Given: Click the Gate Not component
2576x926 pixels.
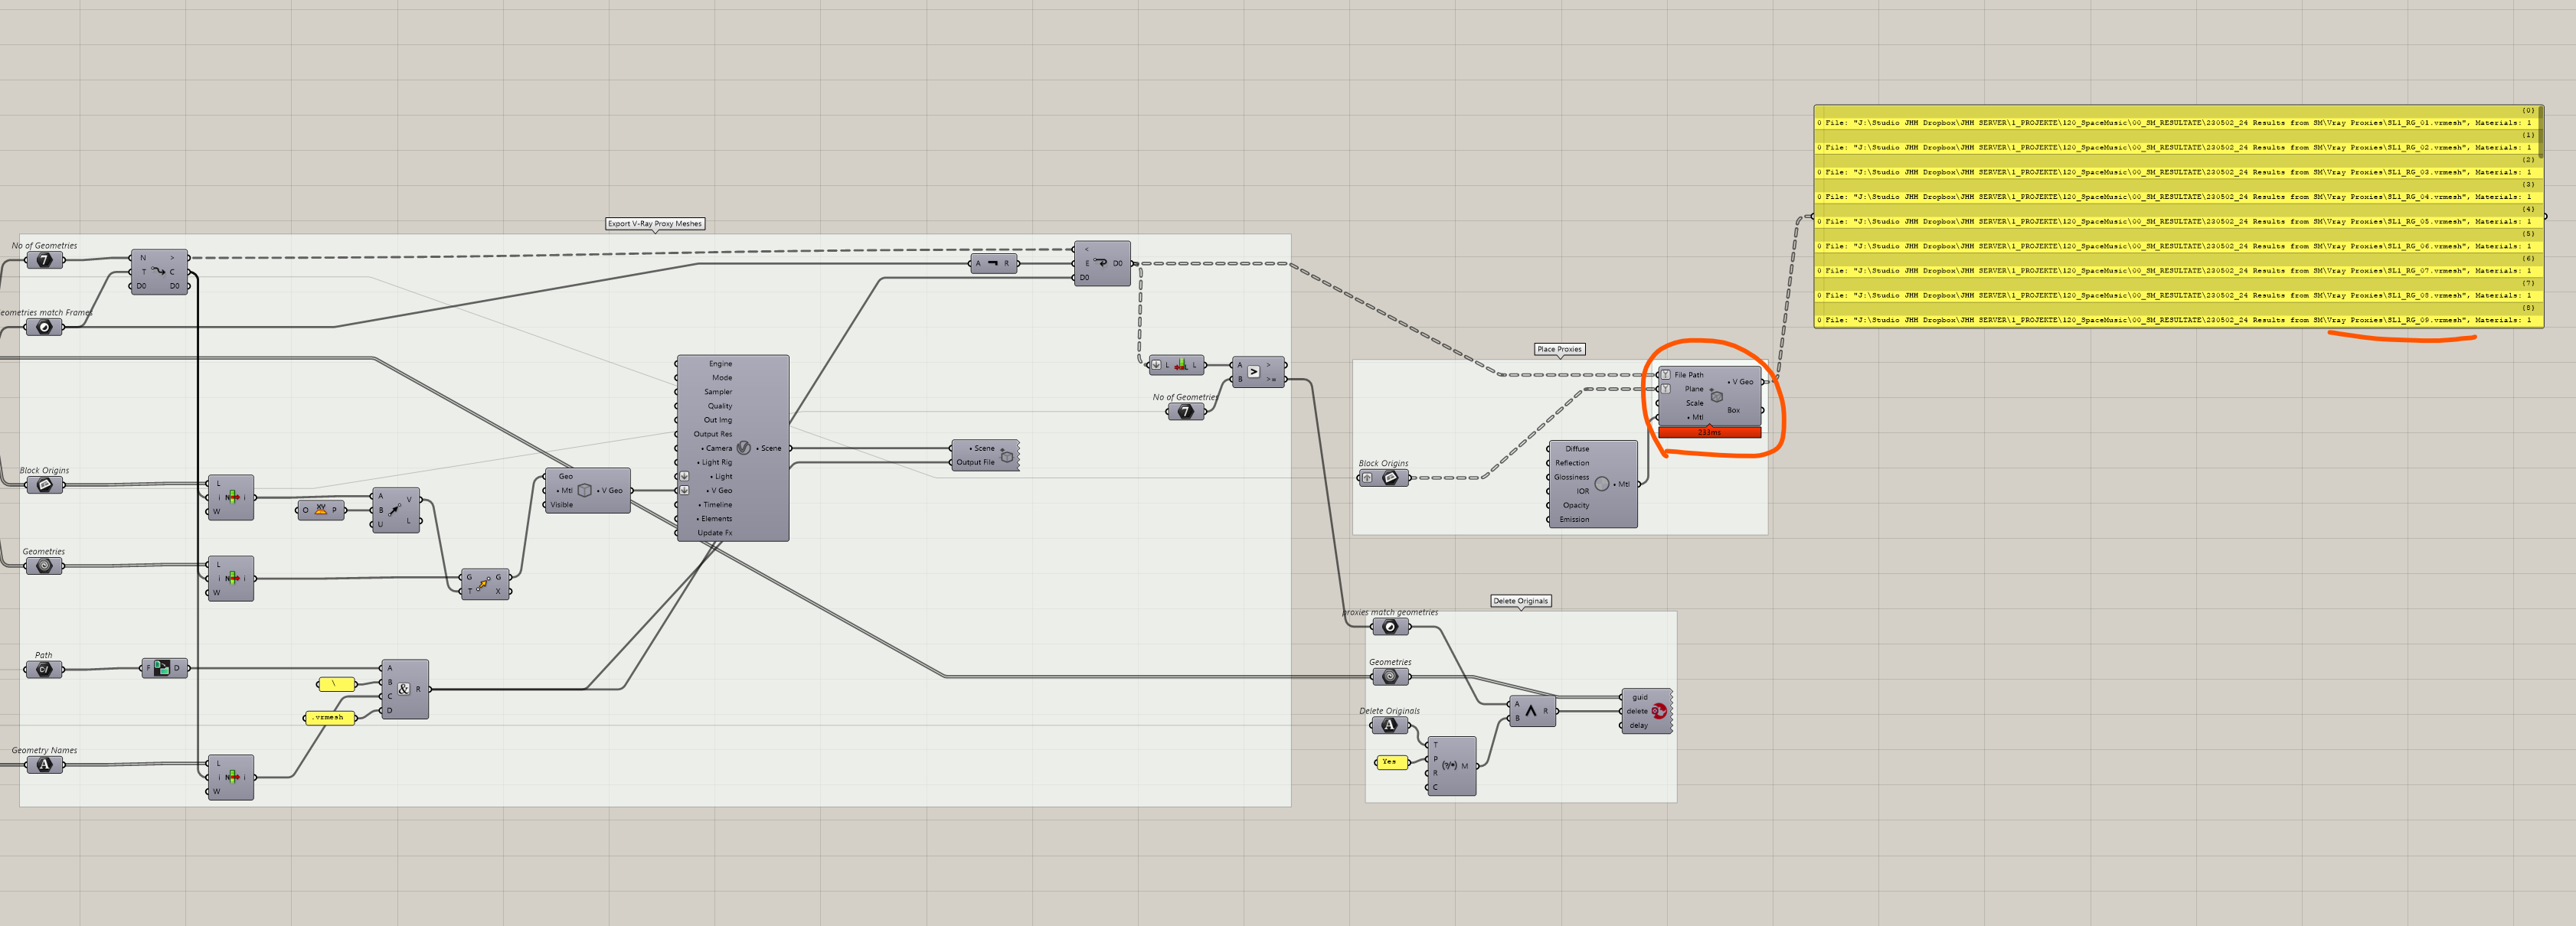Looking at the screenshot, I should (x=993, y=264).
